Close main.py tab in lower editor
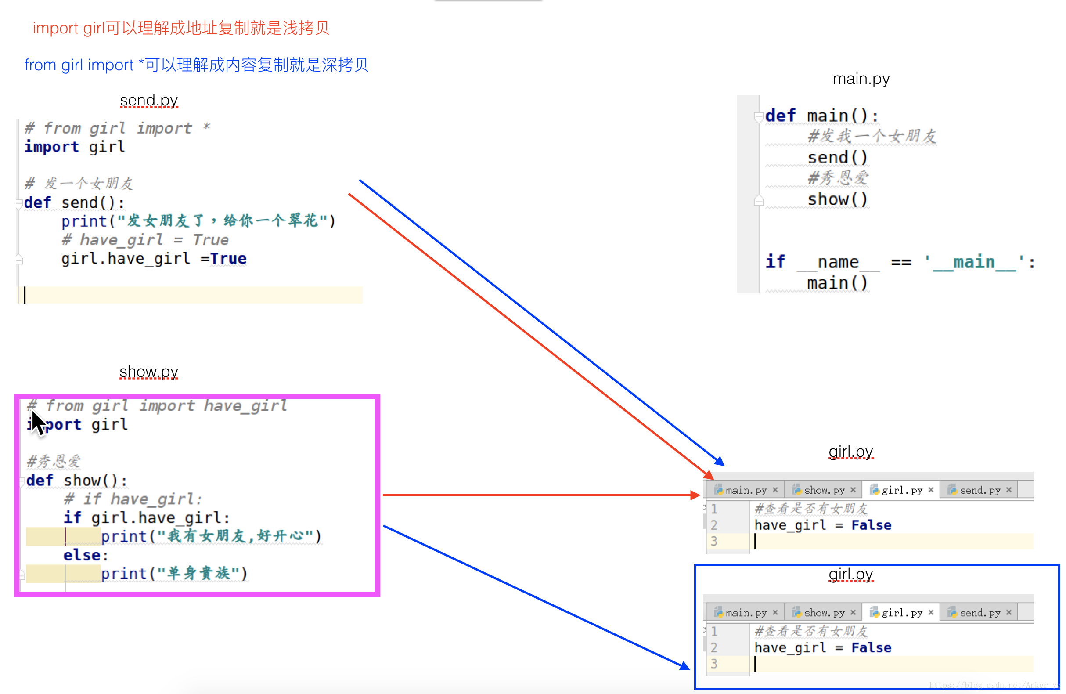This screenshot has height=694, width=1066. coord(775,612)
